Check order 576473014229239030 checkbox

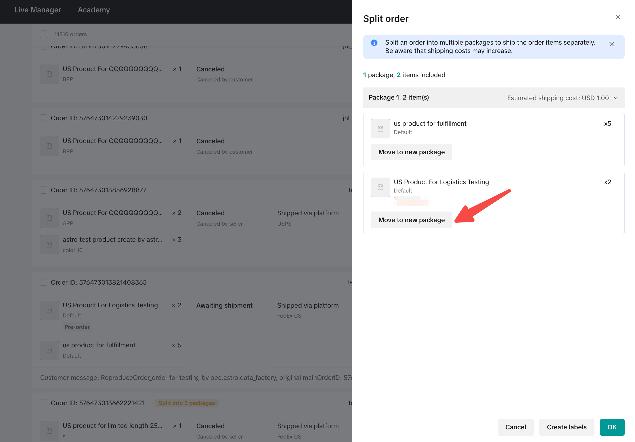43,118
